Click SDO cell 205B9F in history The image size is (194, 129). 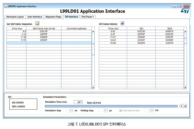coord(170,40)
